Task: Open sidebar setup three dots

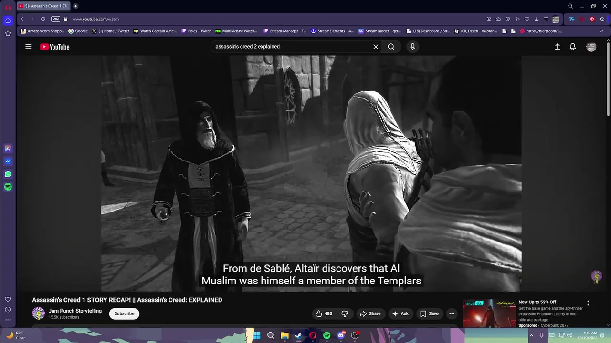Action: click(x=8, y=320)
